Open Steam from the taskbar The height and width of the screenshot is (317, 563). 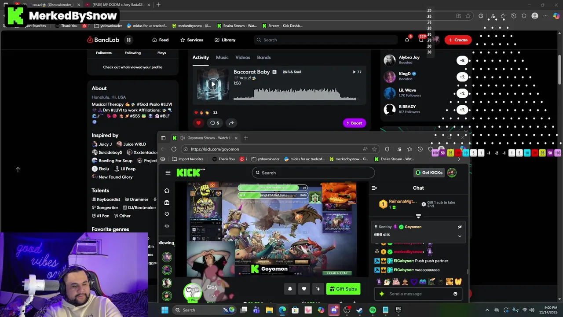359,310
